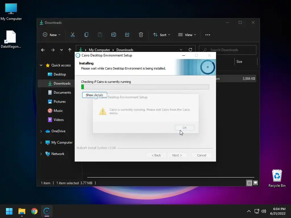This screenshot has width=291, height=218.
Task: Click Show details in the installer
Action: 94,95
